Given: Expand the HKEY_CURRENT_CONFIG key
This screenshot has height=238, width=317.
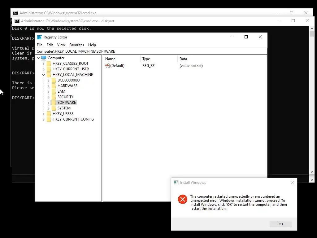Looking at the screenshot, I should point(43,120).
